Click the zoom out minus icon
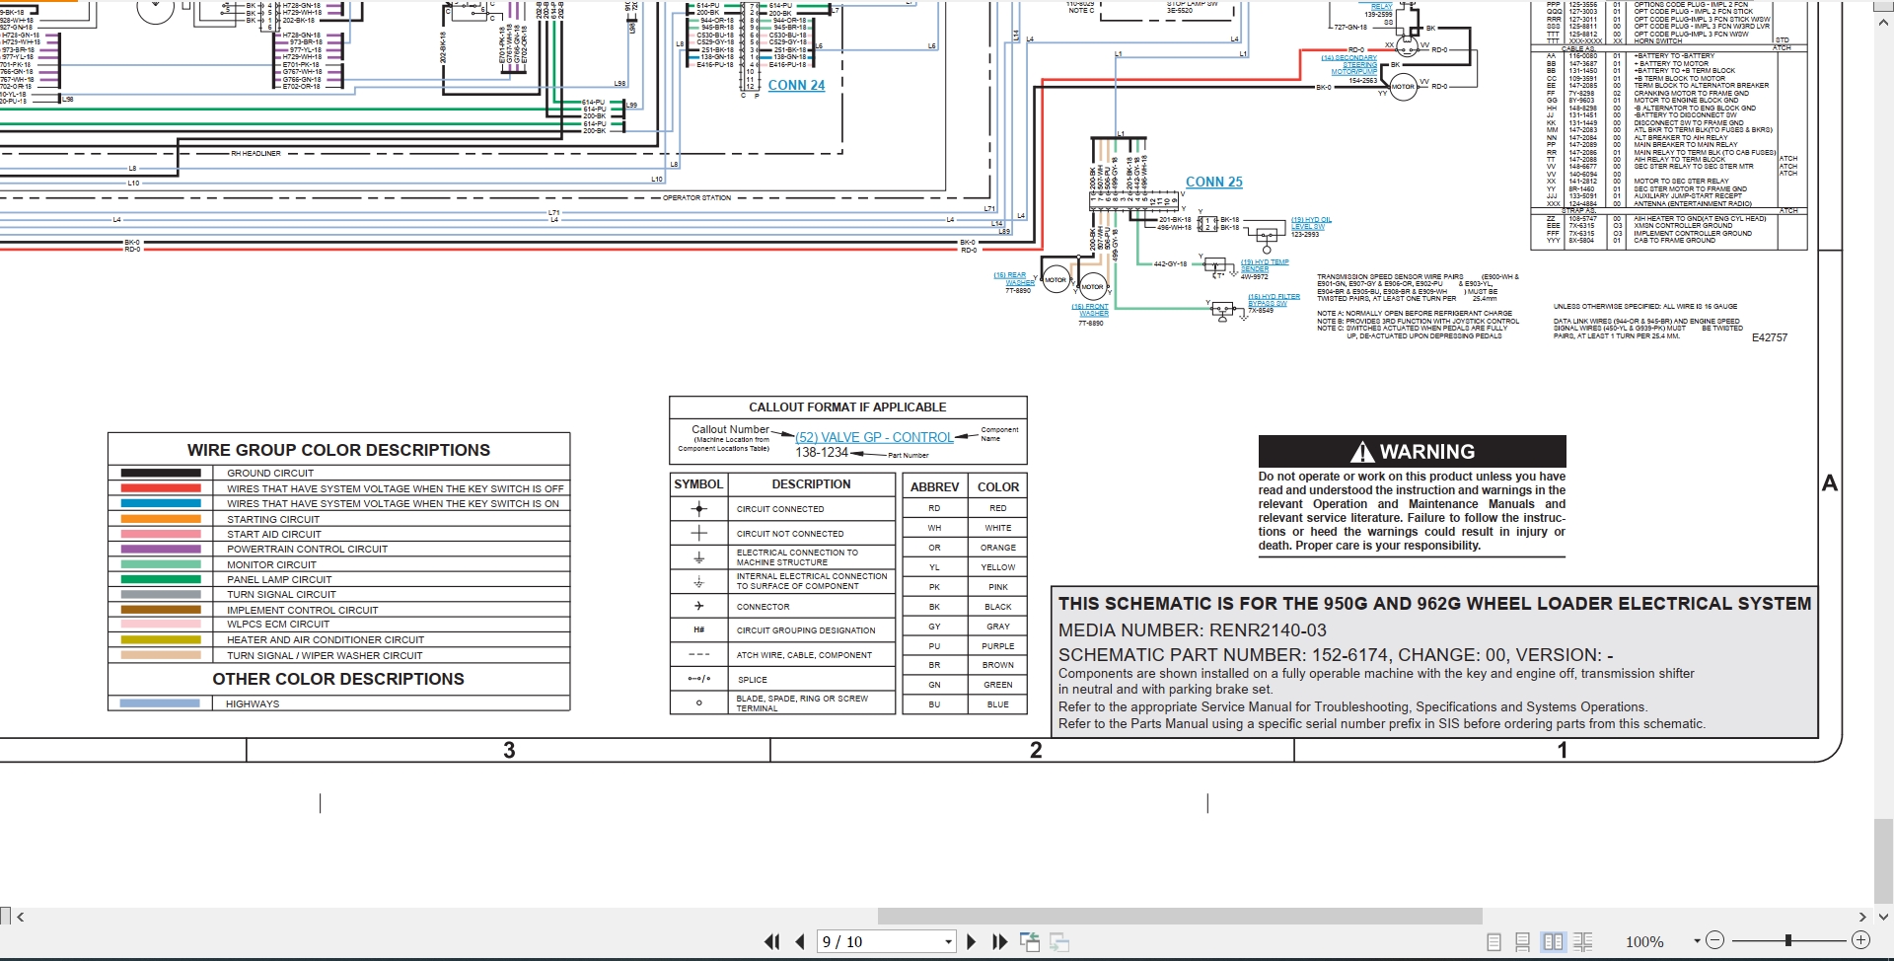This screenshot has width=1894, height=961. [x=1714, y=940]
